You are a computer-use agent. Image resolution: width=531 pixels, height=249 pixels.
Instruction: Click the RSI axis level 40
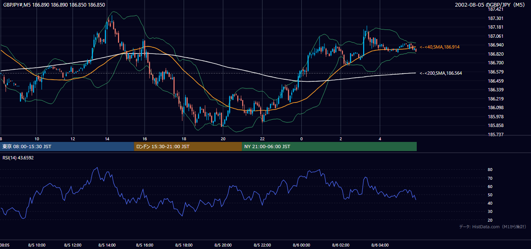[490, 203]
